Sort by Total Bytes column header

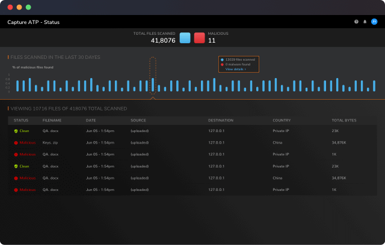(343, 120)
